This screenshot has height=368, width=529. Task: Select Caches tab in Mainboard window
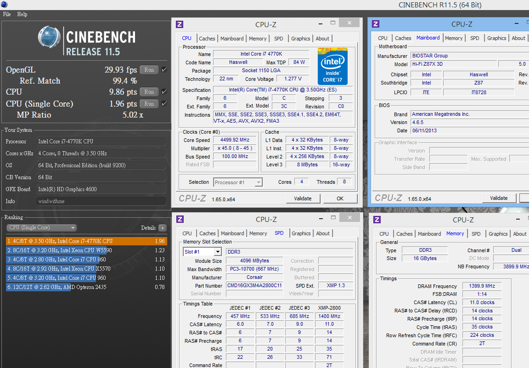coord(403,38)
